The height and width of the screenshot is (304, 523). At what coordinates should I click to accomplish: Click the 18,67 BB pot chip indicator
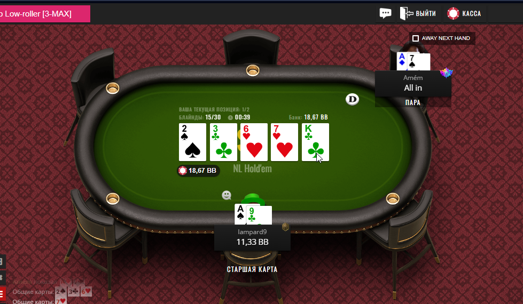click(198, 171)
